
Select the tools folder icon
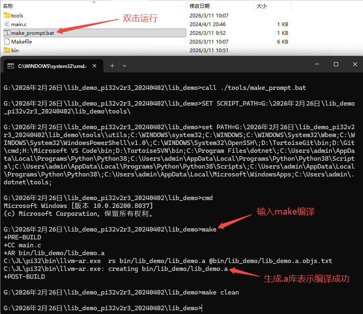click(7, 15)
